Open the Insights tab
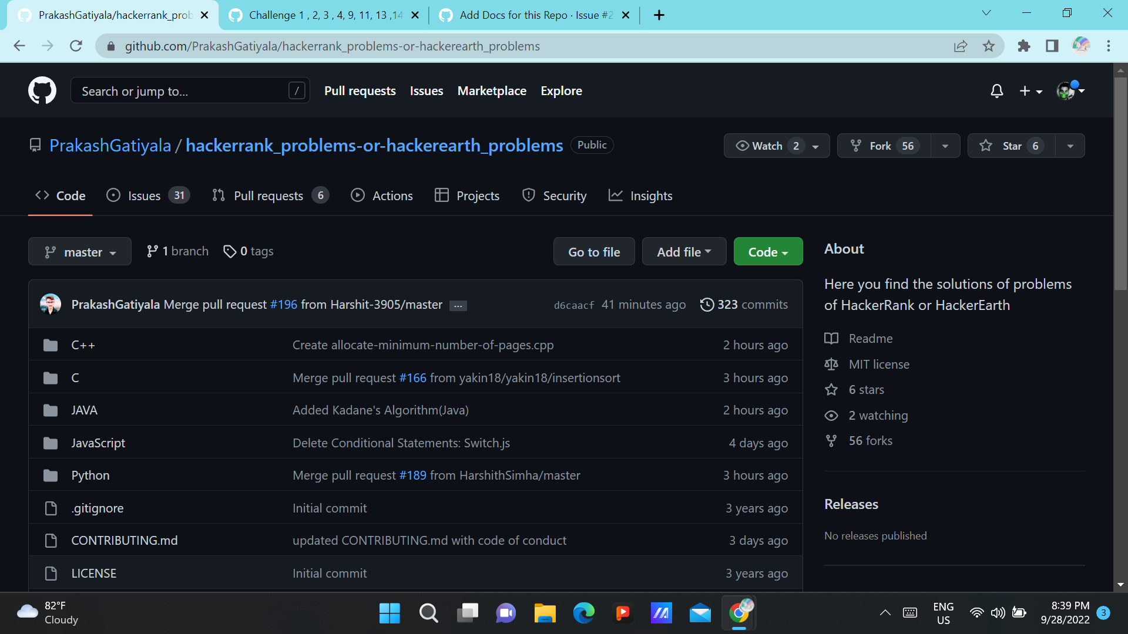This screenshot has width=1128, height=634. pyautogui.click(x=640, y=195)
